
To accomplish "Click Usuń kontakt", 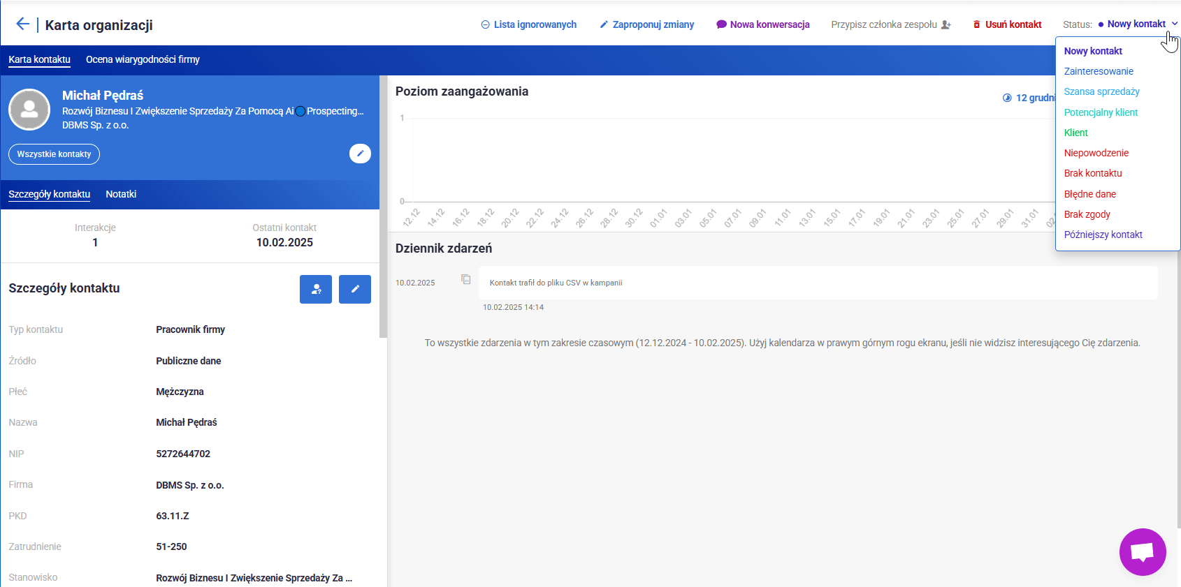I will [x=1007, y=24].
